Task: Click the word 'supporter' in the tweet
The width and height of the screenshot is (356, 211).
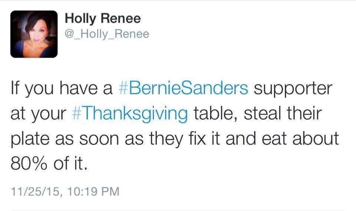Action: pos(293,89)
